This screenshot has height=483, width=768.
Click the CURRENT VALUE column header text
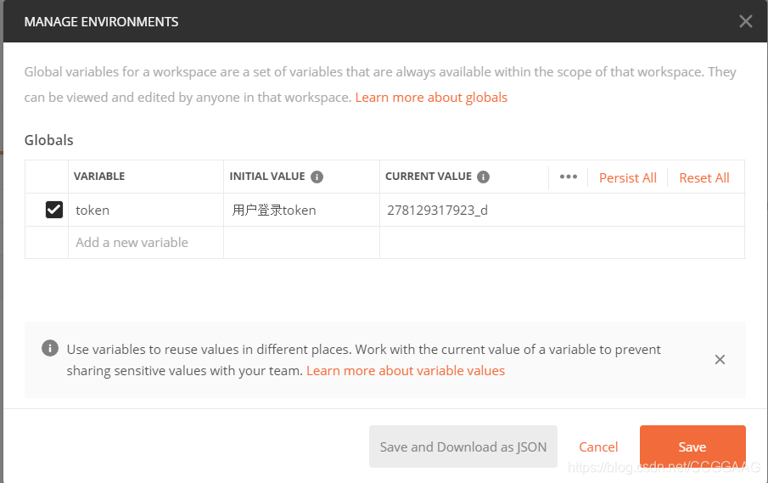click(428, 177)
